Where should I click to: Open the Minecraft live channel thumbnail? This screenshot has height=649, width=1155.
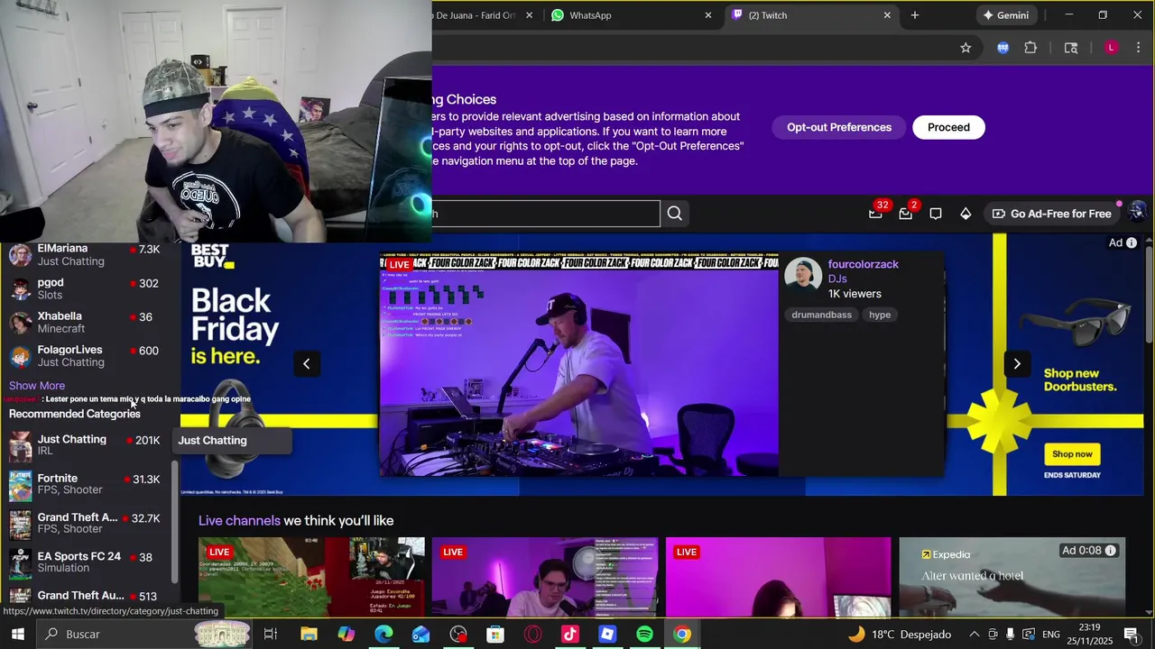pos(311,577)
